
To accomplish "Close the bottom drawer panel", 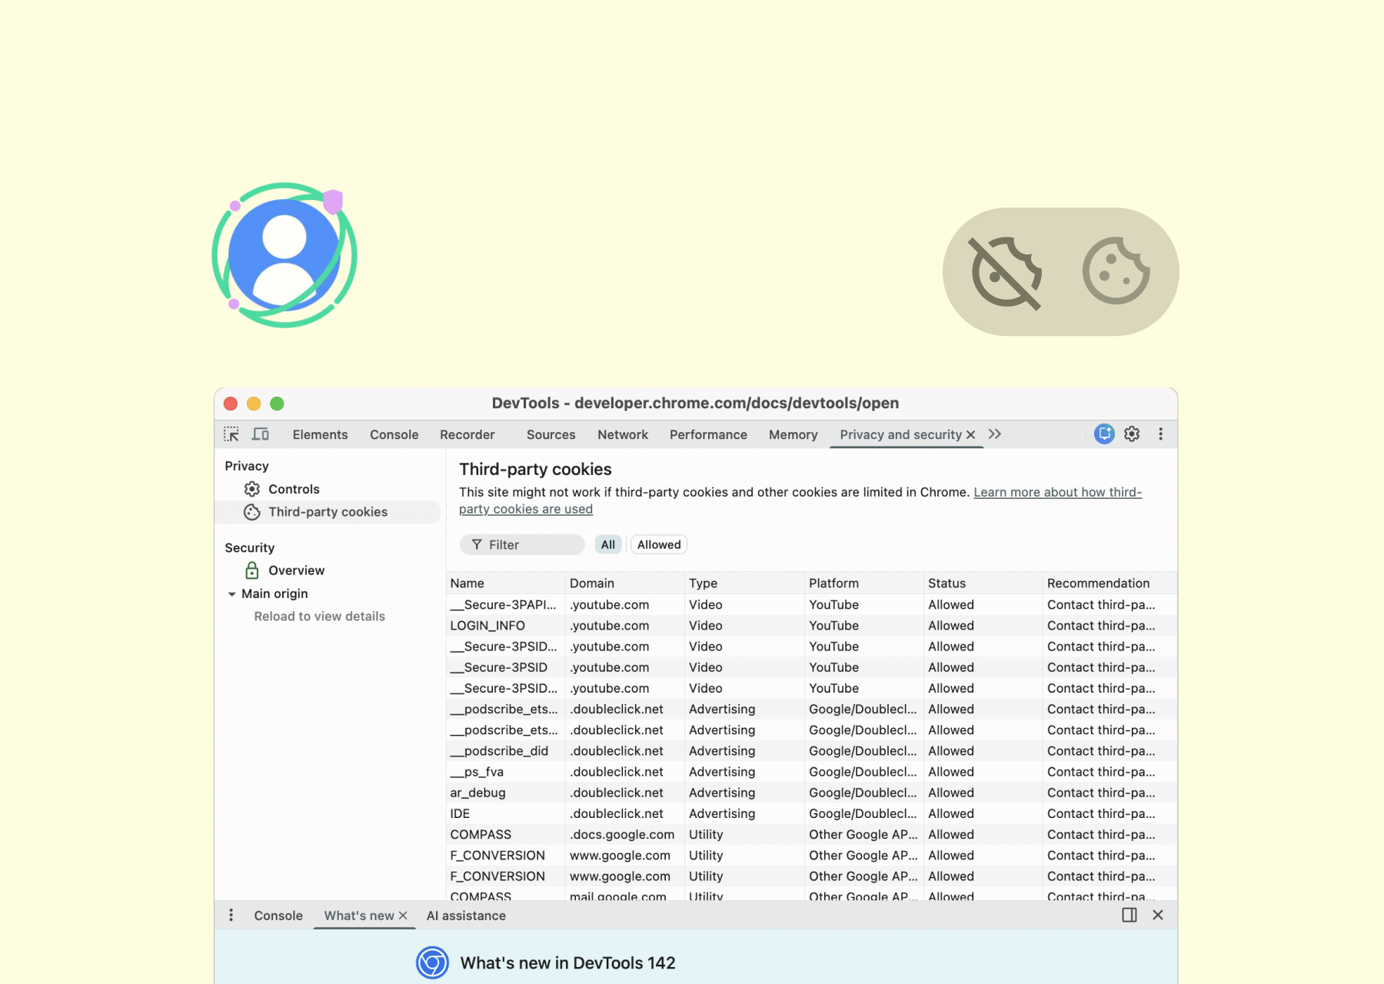I will coord(1158,915).
